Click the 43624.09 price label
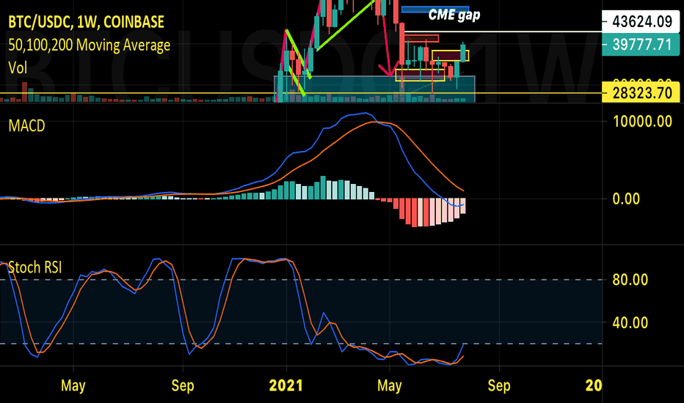 pyautogui.click(x=641, y=21)
